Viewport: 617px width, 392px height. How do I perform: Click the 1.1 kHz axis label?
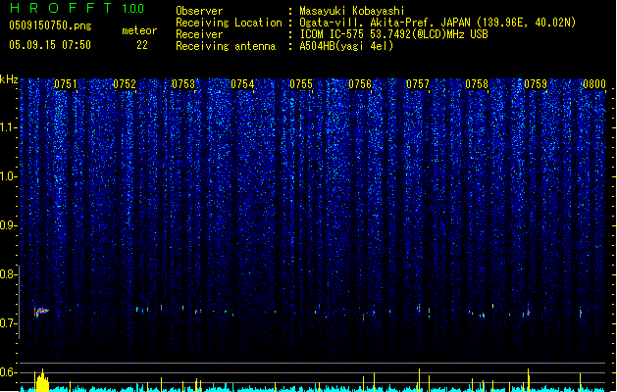[8, 127]
